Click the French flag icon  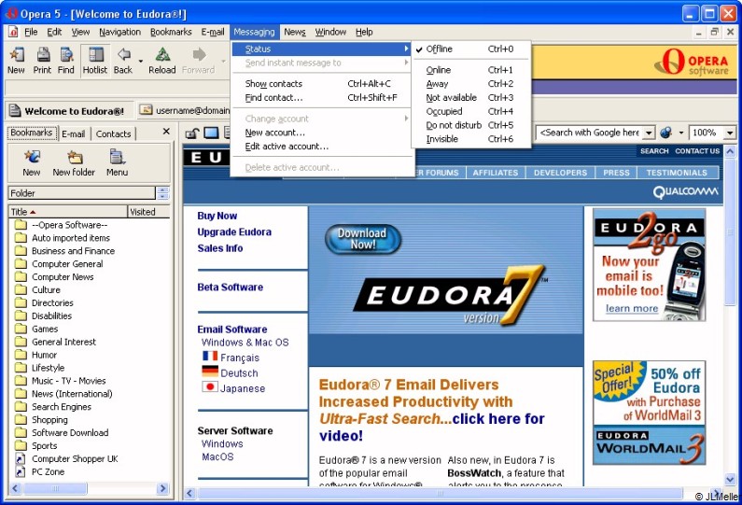[210, 356]
